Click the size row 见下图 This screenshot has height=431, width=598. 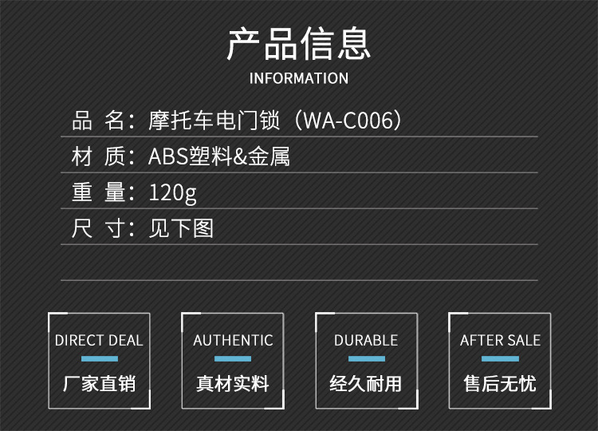[181, 229]
